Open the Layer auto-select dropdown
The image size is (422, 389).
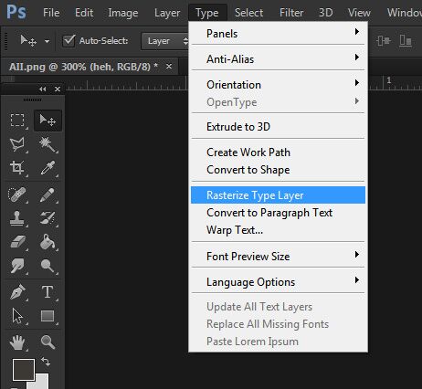point(165,41)
